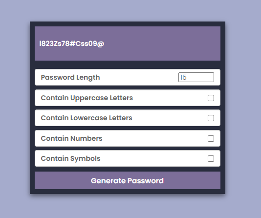Screen dimensions: 261x218
Task: Enable the Contain Uppercase Letters checkbox
Action: pyautogui.click(x=211, y=98)
